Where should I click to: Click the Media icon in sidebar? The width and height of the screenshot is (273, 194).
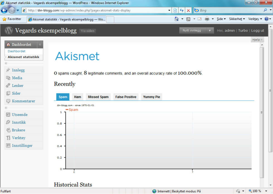click(8, 78)
